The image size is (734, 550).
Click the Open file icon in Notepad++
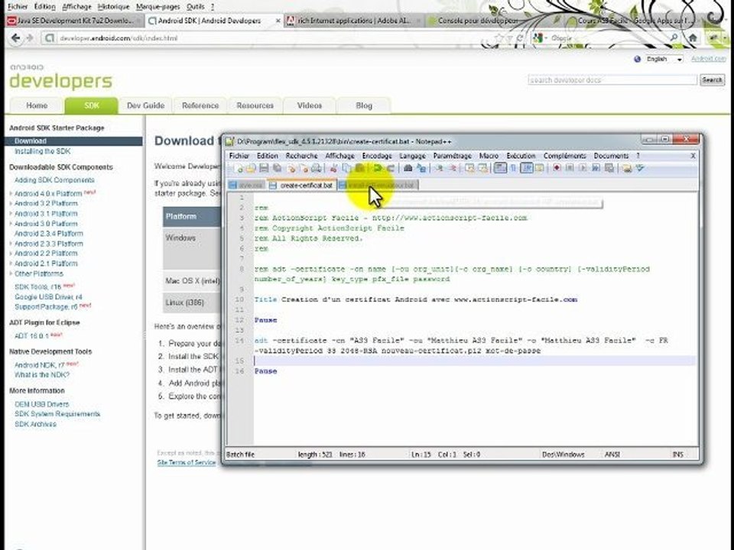pyautogui.click(x=251, y=168)
